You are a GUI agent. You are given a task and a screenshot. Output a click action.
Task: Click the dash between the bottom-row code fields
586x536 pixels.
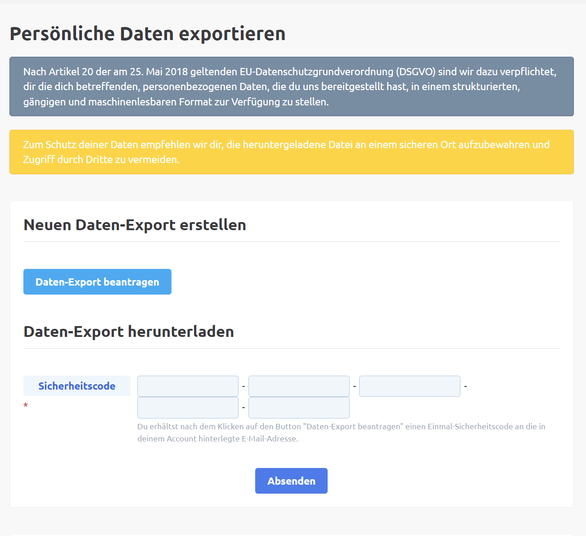[243, 408]
